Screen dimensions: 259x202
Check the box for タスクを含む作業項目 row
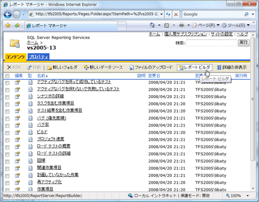click(x=7, y=104)
